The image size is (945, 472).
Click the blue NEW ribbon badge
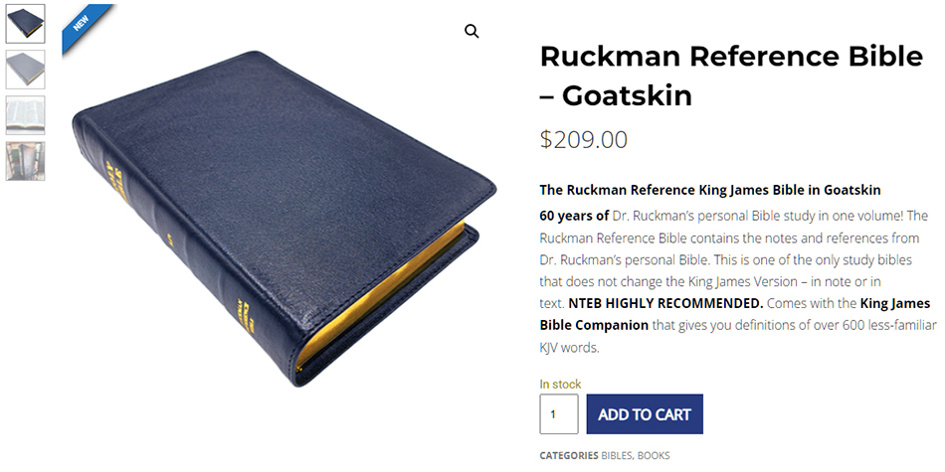[x=84, y=25]
